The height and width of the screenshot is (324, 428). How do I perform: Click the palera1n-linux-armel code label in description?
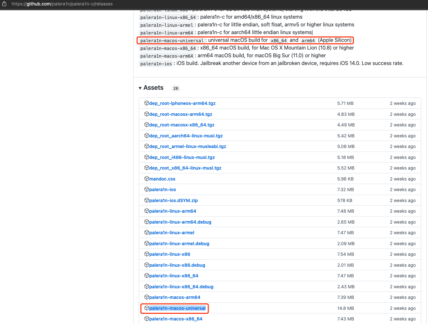pyautogui.click(x=167, y=25)
